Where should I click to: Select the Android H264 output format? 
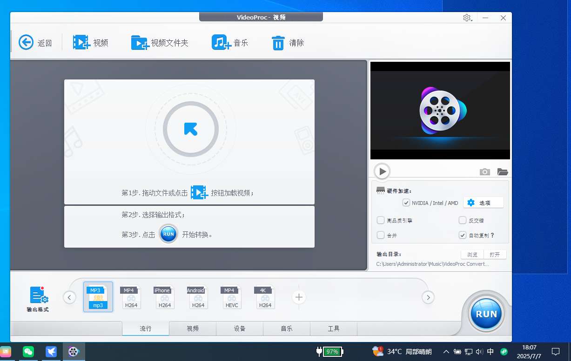pos(198,297)
